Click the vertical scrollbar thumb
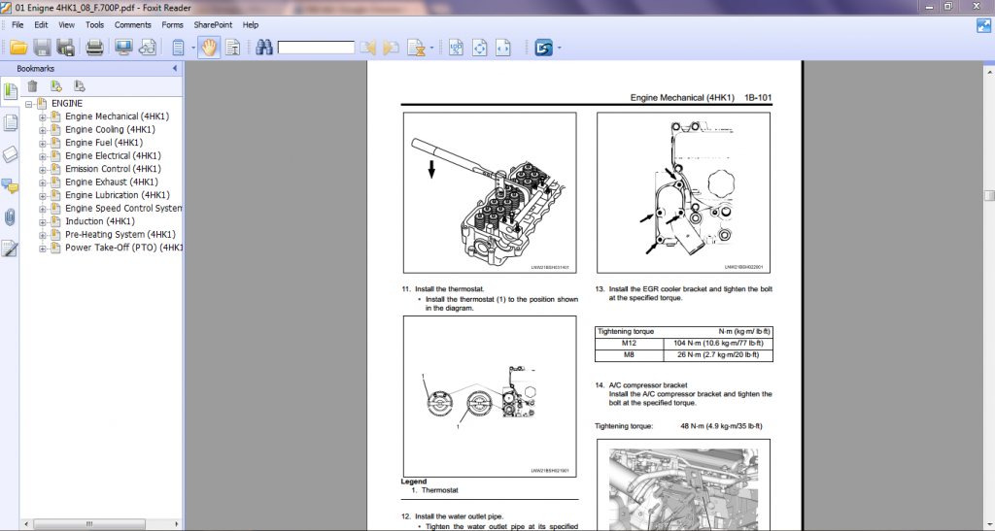The image size is (995, 531). (986, 193)
